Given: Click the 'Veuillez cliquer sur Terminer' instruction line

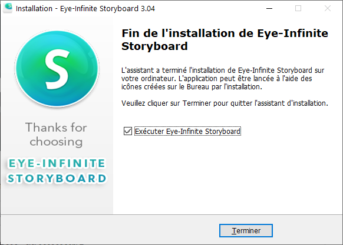Looking at the screenshot, I should pos(225,103).
